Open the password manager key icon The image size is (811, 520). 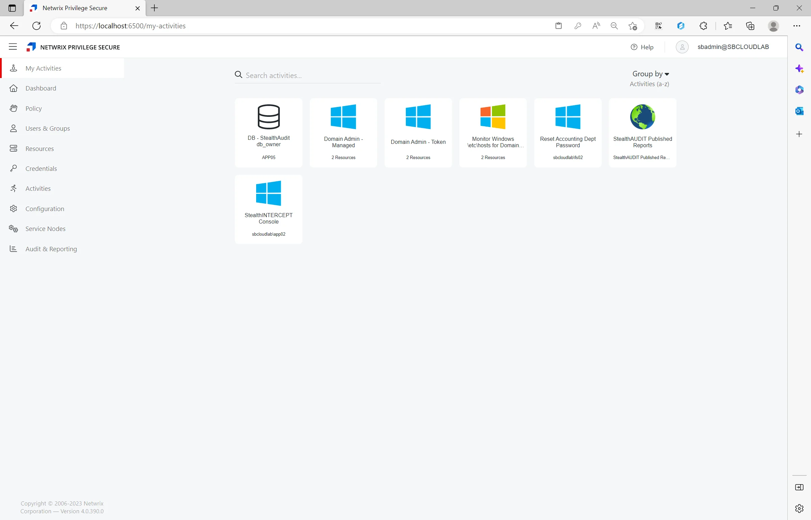(x=577, y=26)
